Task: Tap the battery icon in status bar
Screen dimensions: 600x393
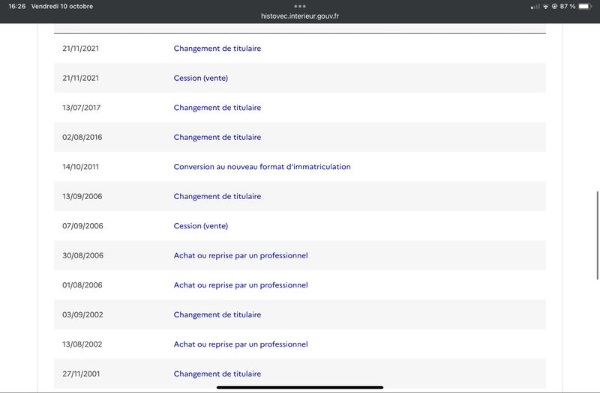Action: 584,7
